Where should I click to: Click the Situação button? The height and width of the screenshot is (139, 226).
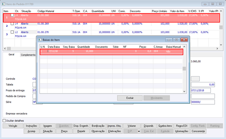47,131
